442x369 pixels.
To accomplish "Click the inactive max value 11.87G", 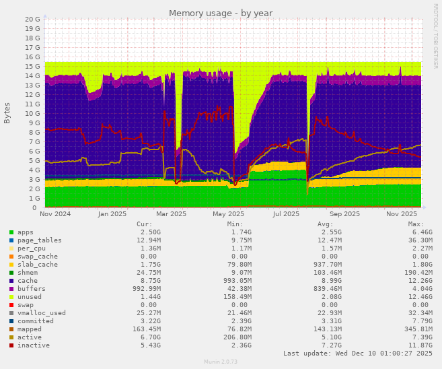I will point(420,345).
